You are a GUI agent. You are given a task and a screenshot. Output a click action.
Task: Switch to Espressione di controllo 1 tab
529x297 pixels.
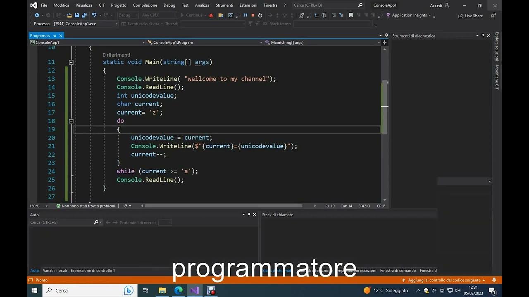click(x=93, y=271)
